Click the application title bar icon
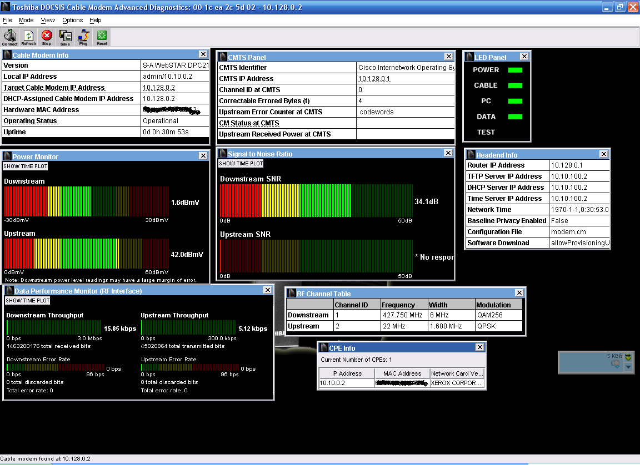The image size is (640, 465). point(6,7)
